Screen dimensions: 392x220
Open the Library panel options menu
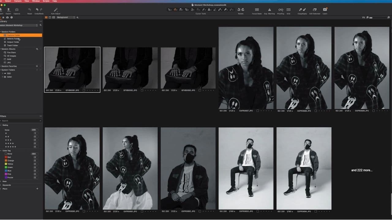tap(41, 21)
